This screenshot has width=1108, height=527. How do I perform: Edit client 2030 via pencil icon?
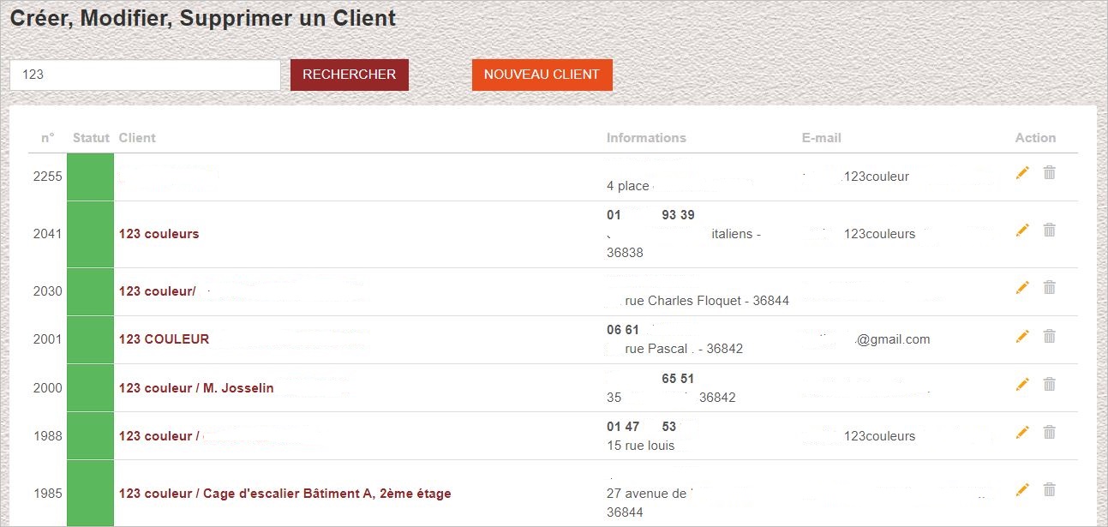click(1021, 288)
